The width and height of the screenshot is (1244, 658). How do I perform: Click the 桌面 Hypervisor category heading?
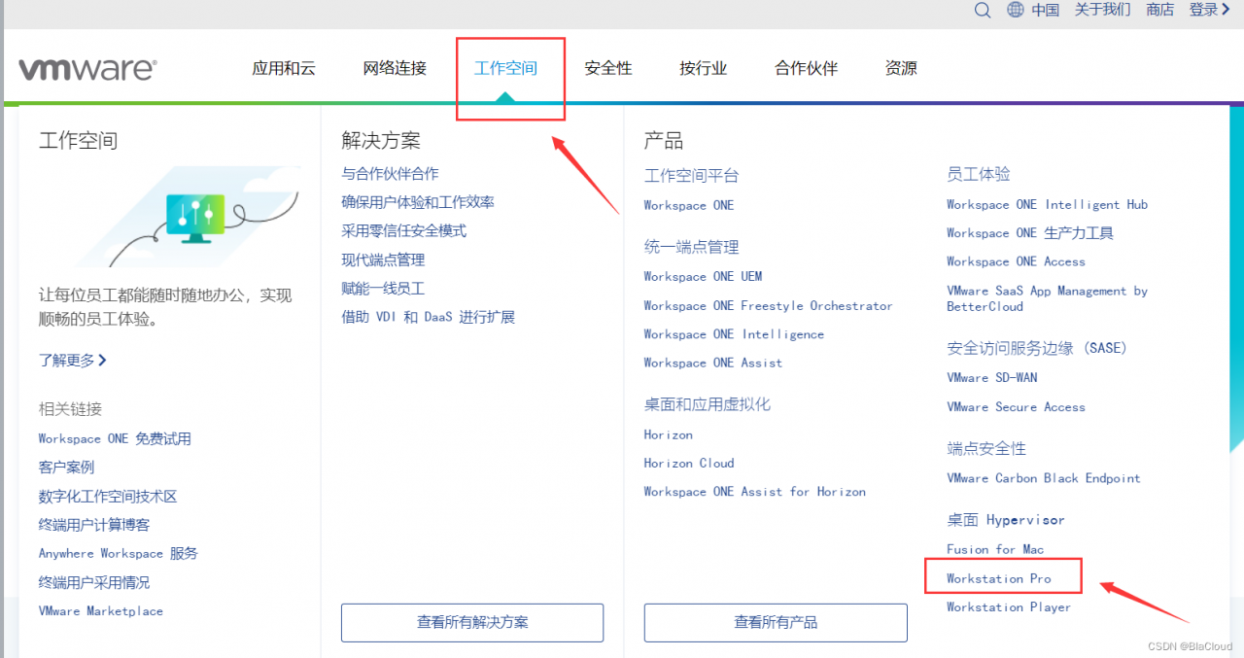tap(1006, 520)
